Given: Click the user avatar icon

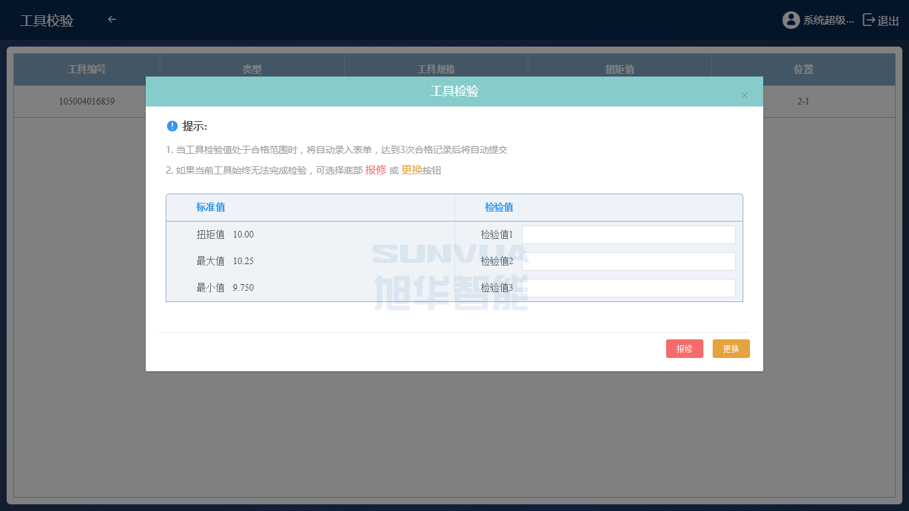Looking at the screenshot, I should pyautogui.click(x=791, y=20).
